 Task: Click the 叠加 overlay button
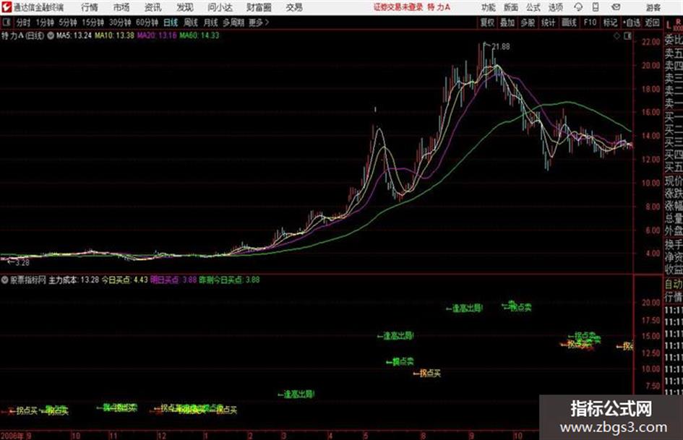point(507,22)
